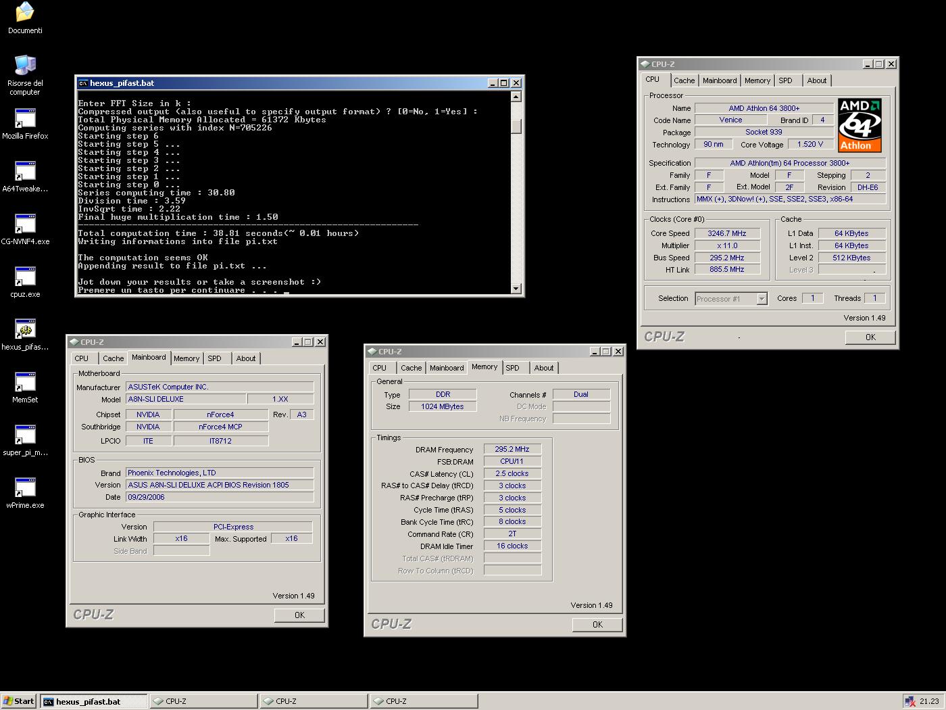Viewport: 946px width, 710px height.
Task: Switch to Mainboard tab in processor CPU-Z window
Action: (x=720, y=80)
